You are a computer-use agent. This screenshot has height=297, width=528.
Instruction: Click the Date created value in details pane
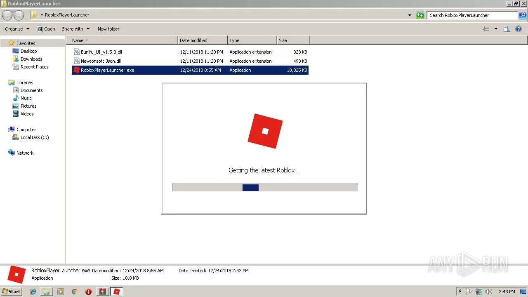click(x=228, y=271)
